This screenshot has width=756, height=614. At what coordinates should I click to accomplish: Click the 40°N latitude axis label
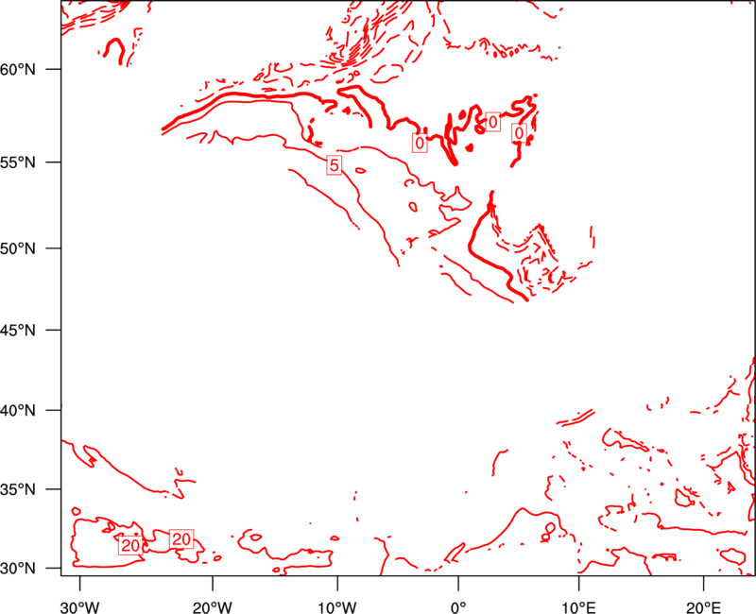(x=18, y=411)
